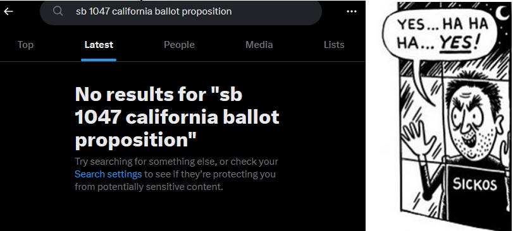Click the 'YES... HA HA HA' speech bubble

click(x=440, y=34)
